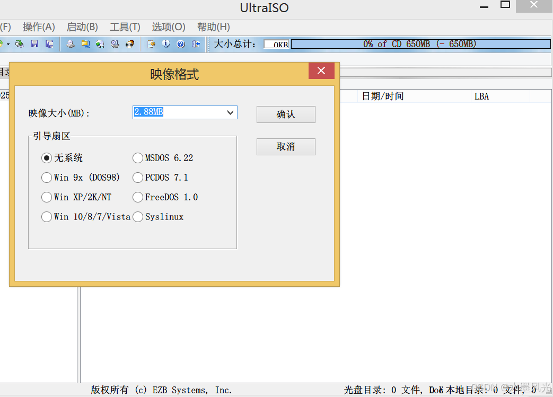Open the 选项(O) menu
Screen dimensions: 553x397
(x=169, y=27)
